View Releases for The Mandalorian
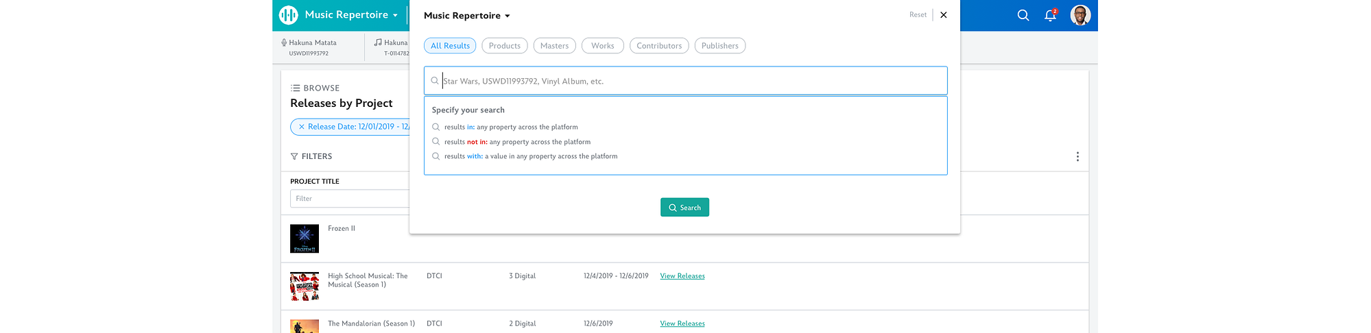 tap(682, 323)
